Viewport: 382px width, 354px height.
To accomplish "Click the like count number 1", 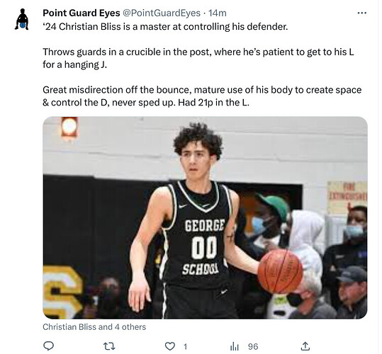I will [x=185, y=346].
